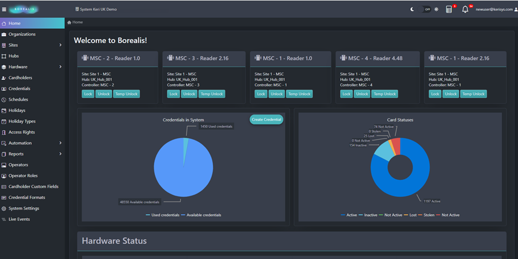This screenshot has width=518, height=259.
Task: Click the Cardholders sidebar icon
Action: pyautogui.click(x=5, y=78)
